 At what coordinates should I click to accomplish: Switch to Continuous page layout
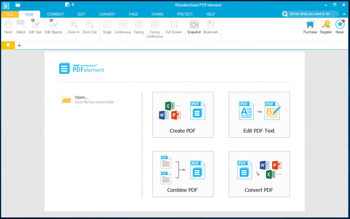point(123,27)
